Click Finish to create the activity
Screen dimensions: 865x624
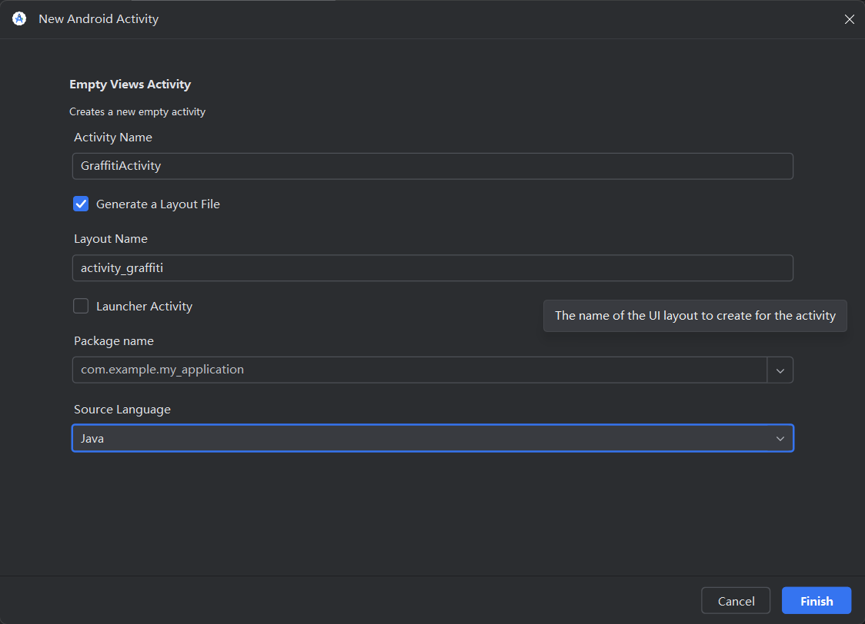tap(816, 601)
